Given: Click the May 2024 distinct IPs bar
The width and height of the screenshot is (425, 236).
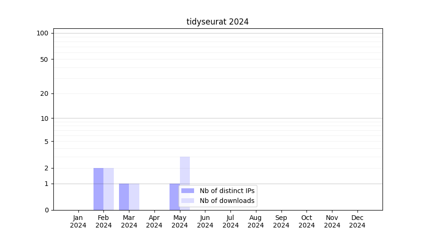Looking at the screenshot, I should 174,197.
